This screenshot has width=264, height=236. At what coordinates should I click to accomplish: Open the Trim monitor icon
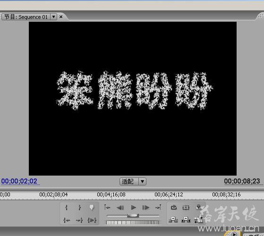(199, 220)
